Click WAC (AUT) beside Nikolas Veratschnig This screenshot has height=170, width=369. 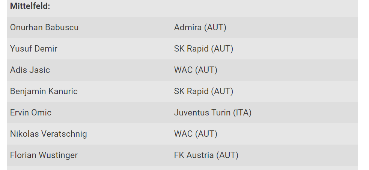click(x=196, y=134)
